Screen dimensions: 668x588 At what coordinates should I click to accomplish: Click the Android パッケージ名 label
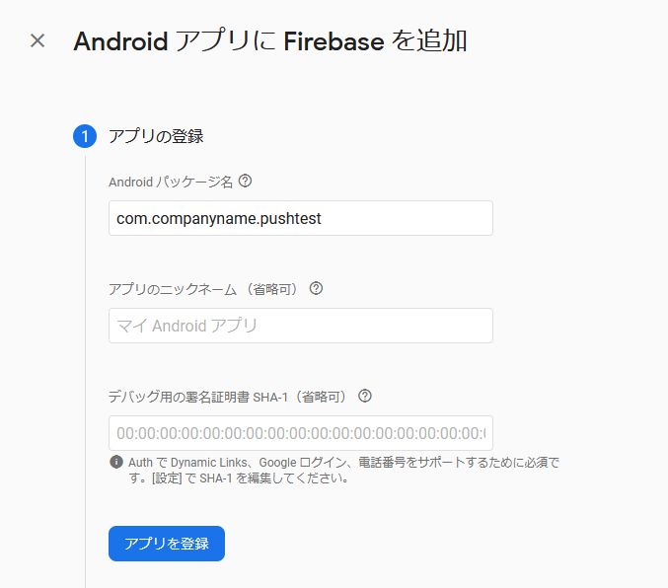(x=171, y=182)
